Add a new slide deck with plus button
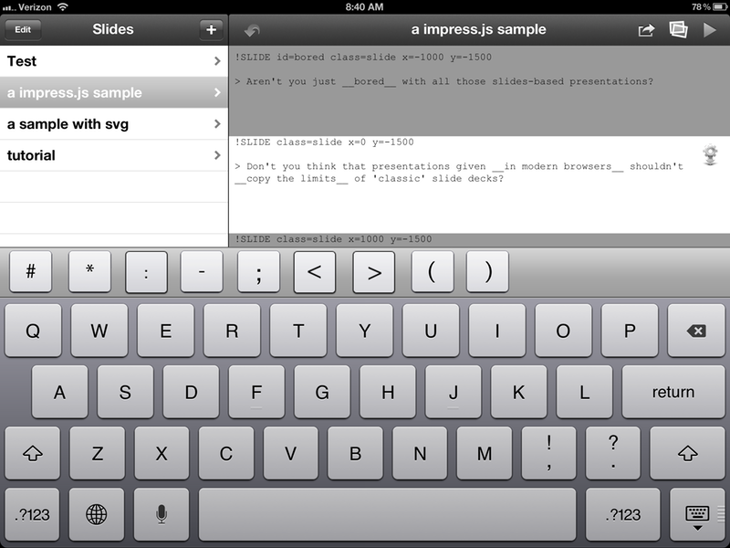The height and width of the screenshot is (548, 730). [x=211, y=30]
